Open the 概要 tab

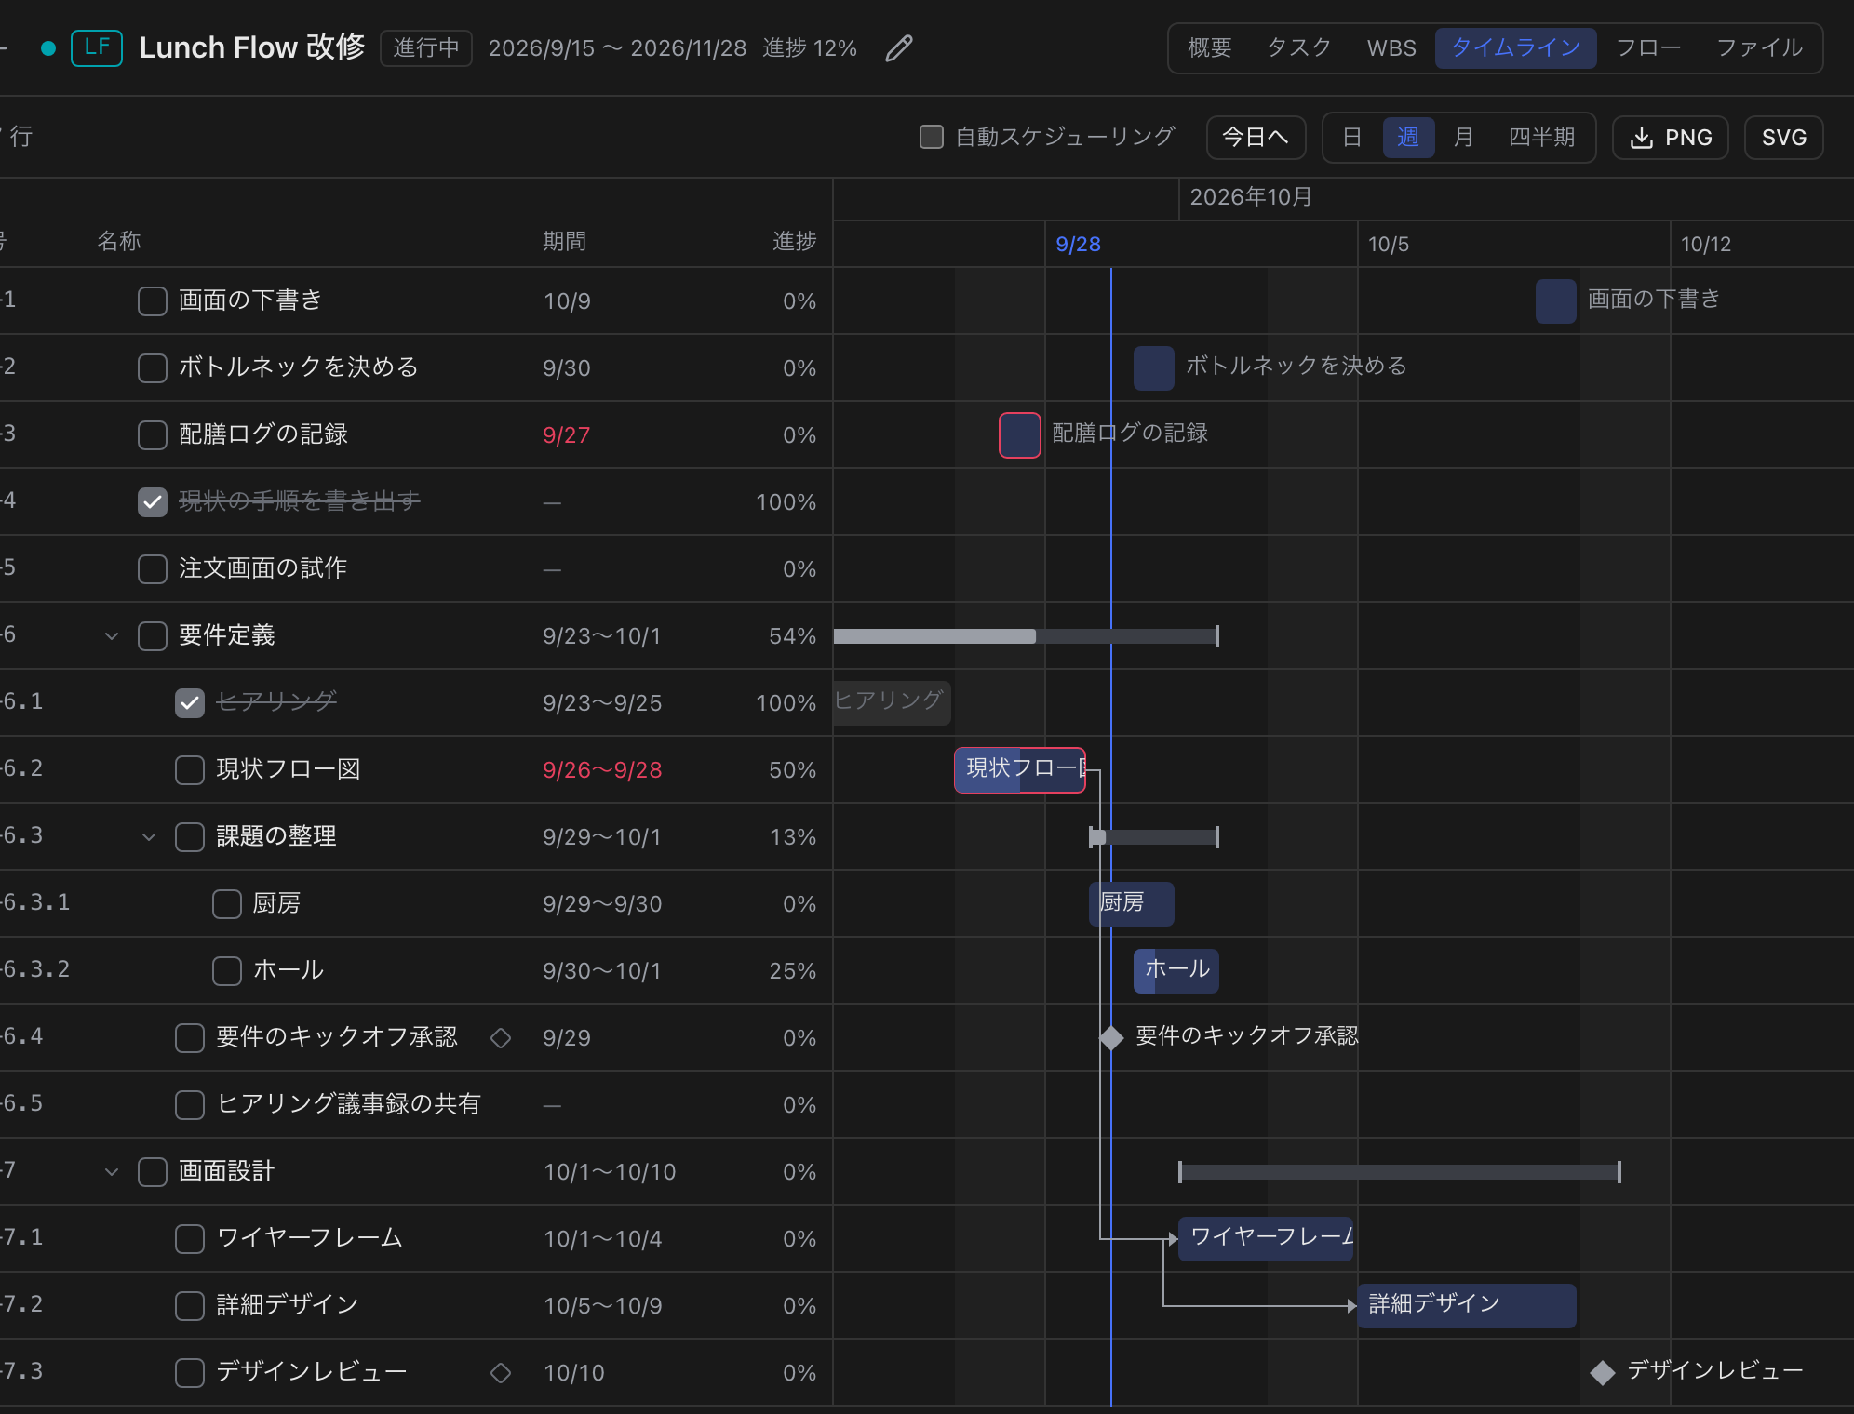[1210, 48]
